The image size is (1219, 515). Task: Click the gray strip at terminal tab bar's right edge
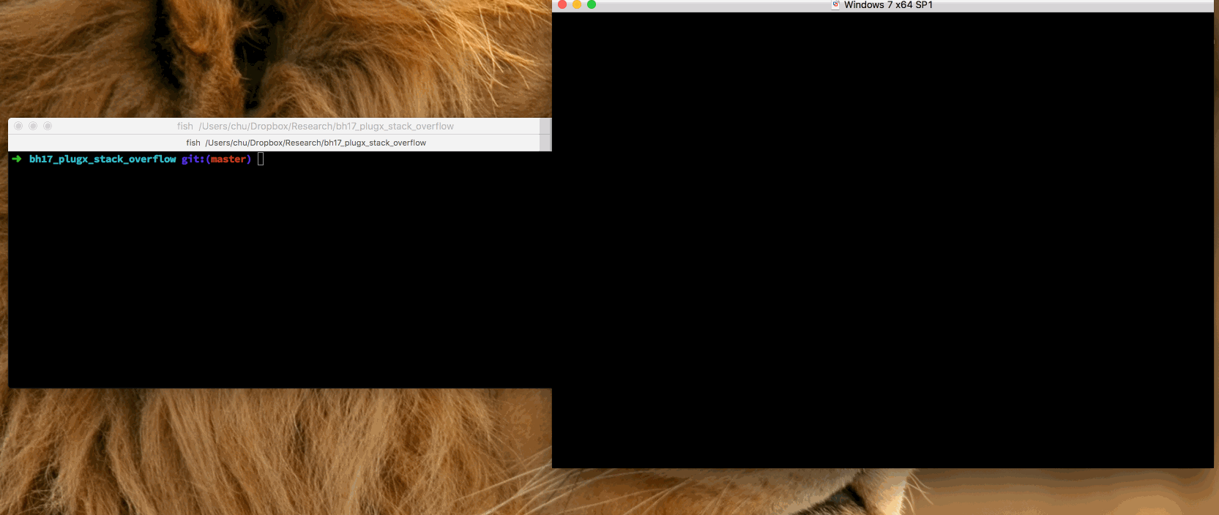click(x=545, y=143)
